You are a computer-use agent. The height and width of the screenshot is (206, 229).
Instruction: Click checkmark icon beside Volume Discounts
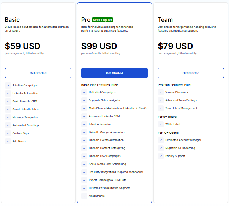coord(161,92)
